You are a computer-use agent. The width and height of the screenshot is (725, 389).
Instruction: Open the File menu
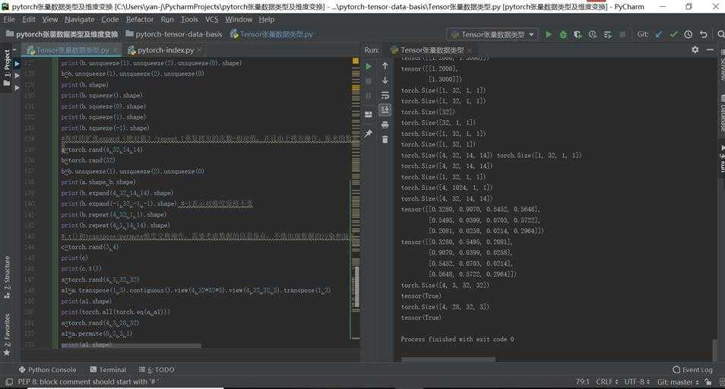pos(9,20)
